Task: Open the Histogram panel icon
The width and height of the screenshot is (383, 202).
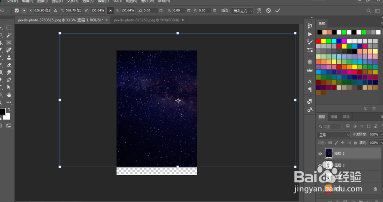Action: point(310,70)
